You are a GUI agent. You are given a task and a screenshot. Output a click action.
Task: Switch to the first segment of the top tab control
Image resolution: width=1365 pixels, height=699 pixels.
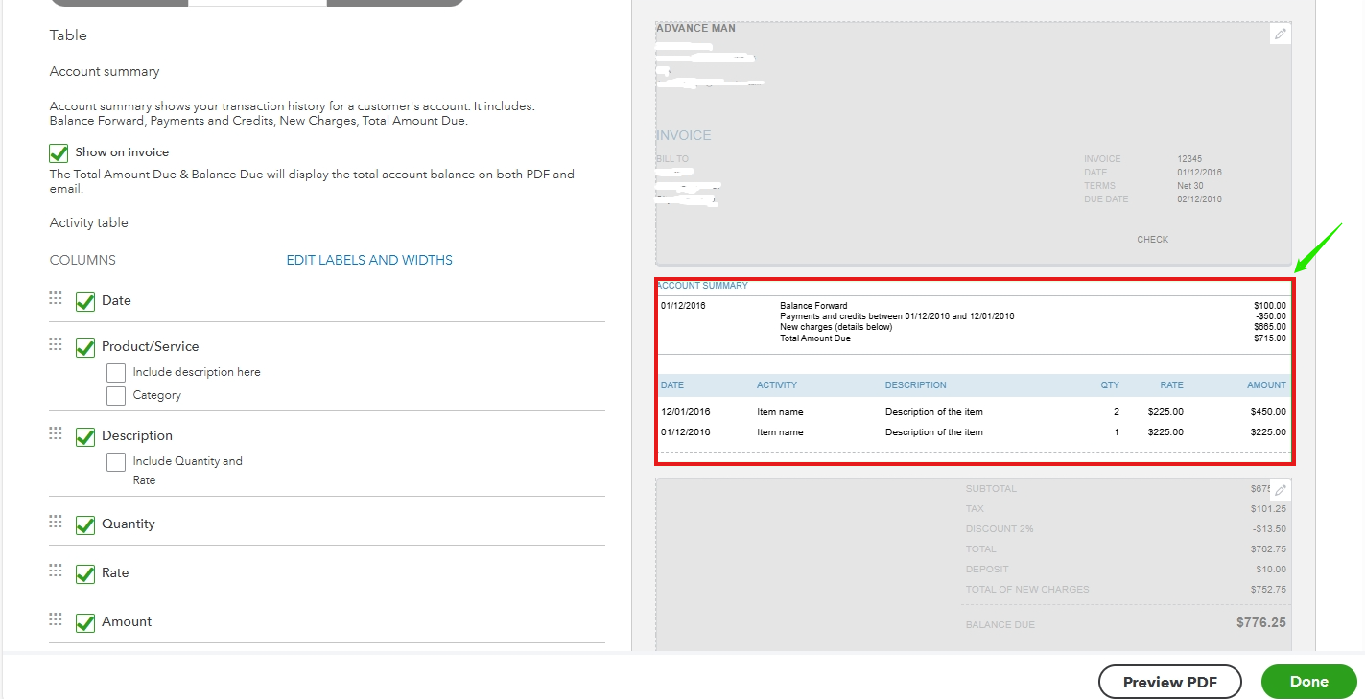[119, 3]
